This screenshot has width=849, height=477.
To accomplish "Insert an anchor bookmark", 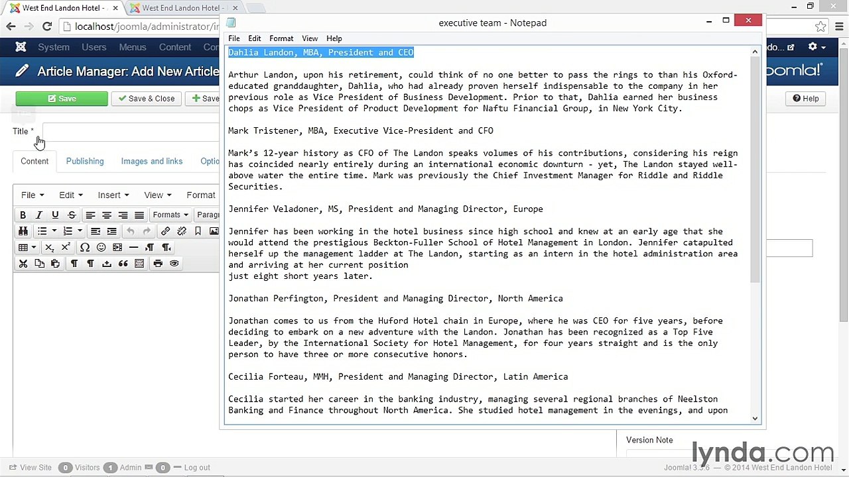I will tap(198, 231).
